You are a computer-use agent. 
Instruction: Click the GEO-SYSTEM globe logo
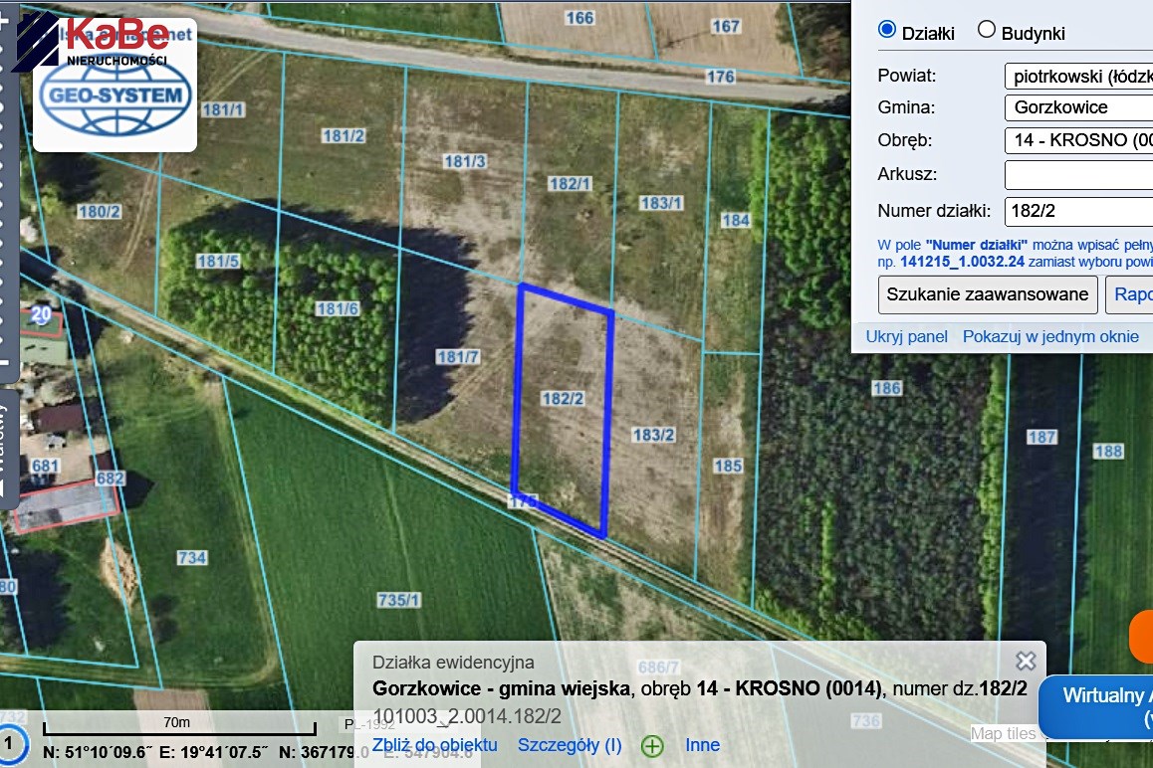coord(115,98)
